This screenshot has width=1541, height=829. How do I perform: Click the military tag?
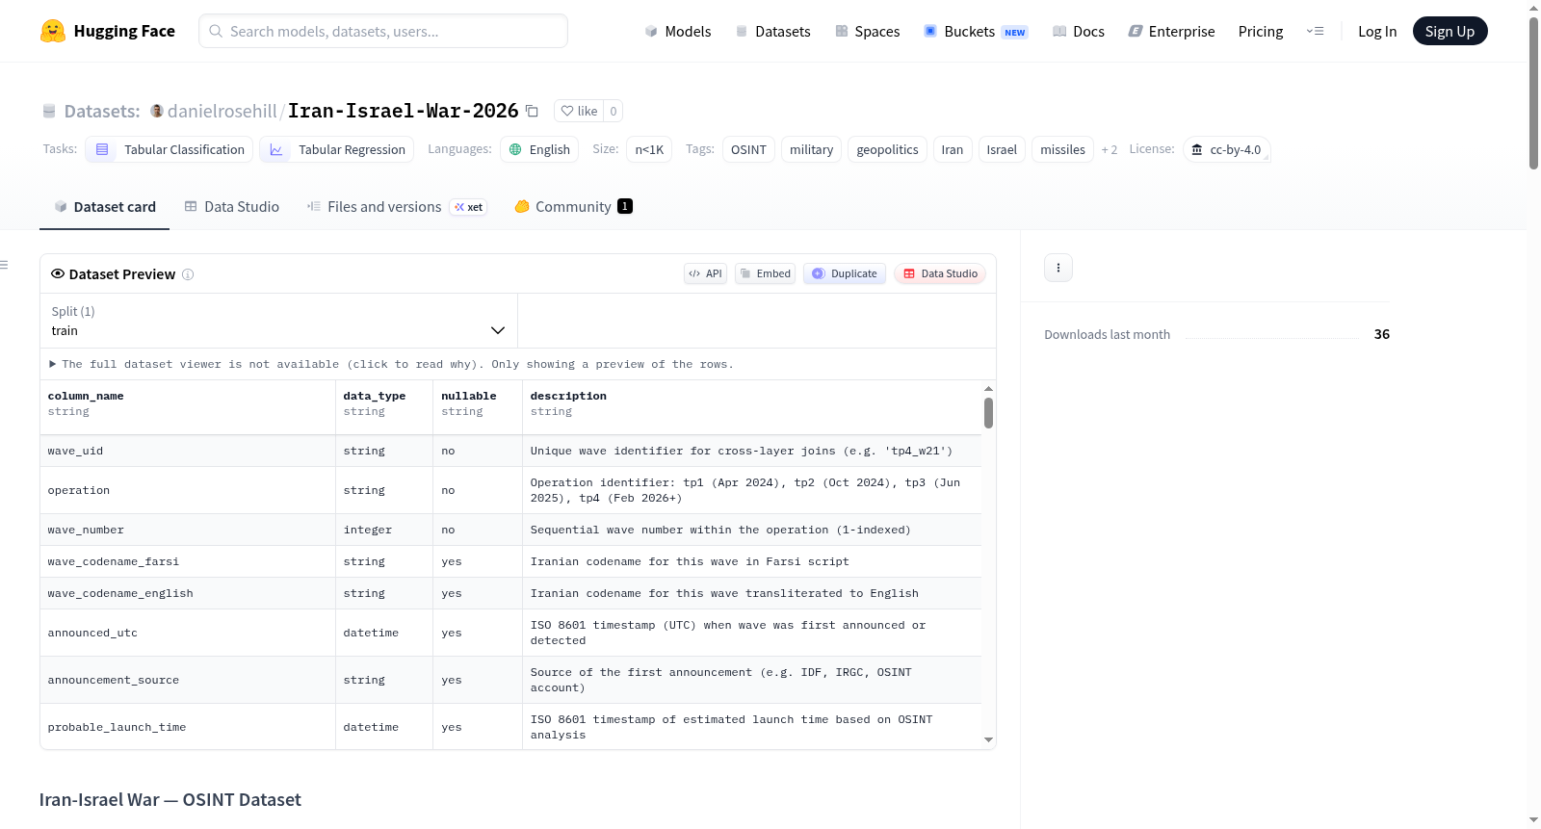(x=812, y=149)
